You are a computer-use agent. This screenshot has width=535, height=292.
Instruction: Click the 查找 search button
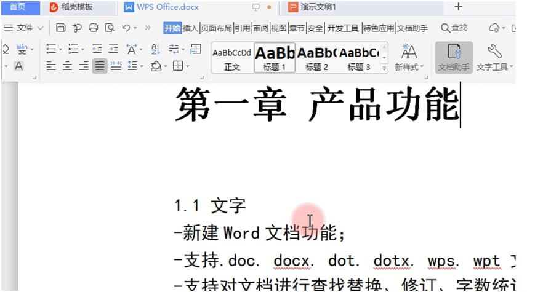(454, 28)
